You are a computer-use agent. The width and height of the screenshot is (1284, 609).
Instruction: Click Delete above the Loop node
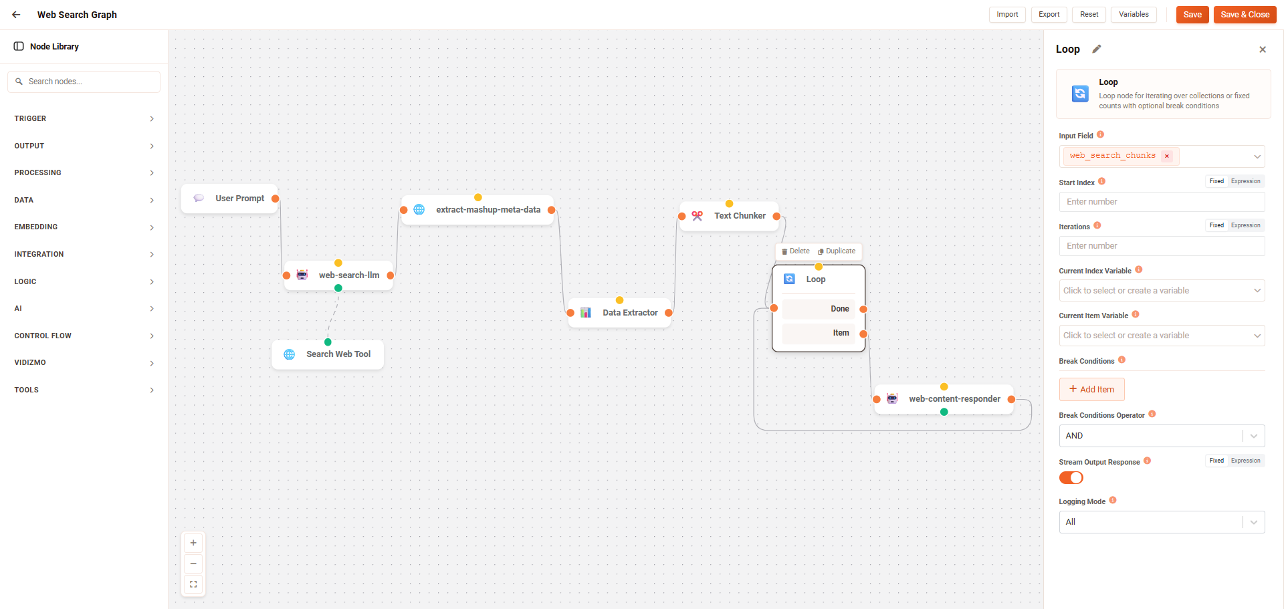point(796,251)
